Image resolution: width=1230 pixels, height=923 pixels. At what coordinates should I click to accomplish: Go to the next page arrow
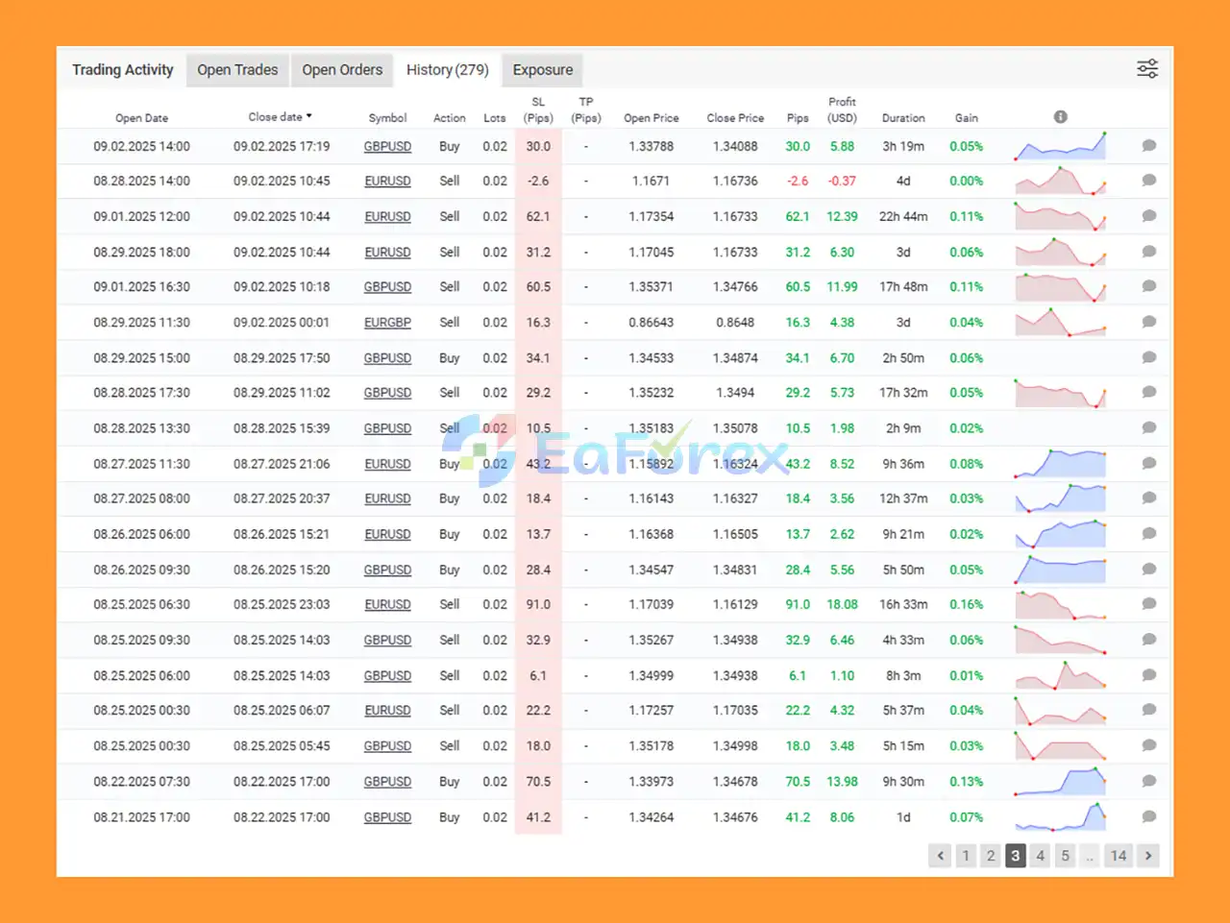click(1147, 856)
